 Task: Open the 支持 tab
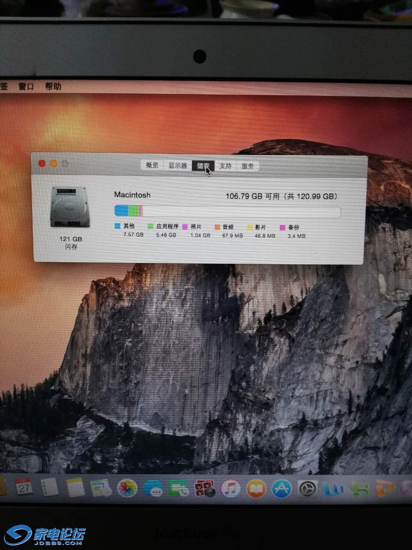click(225, 166)
